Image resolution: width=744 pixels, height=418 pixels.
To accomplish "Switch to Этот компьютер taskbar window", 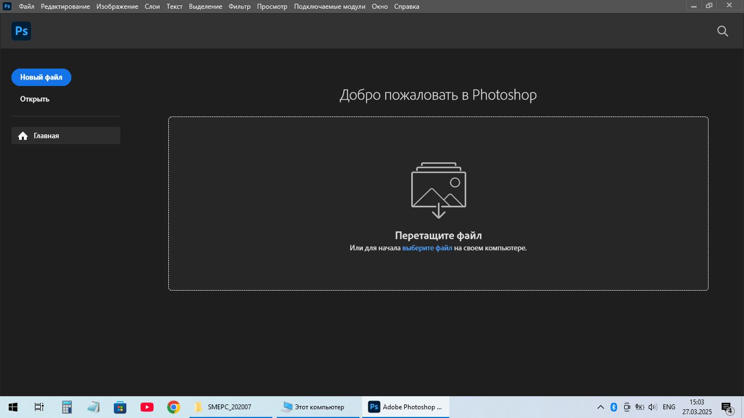I will click(318, 407).
